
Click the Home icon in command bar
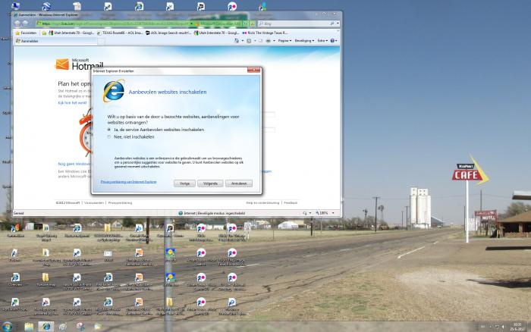coord(237,41)
